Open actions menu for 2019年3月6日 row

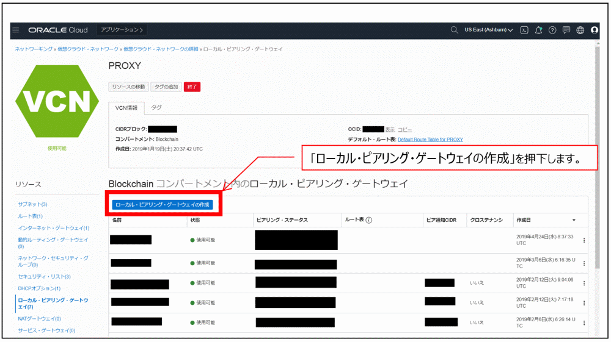coord(584,263)
